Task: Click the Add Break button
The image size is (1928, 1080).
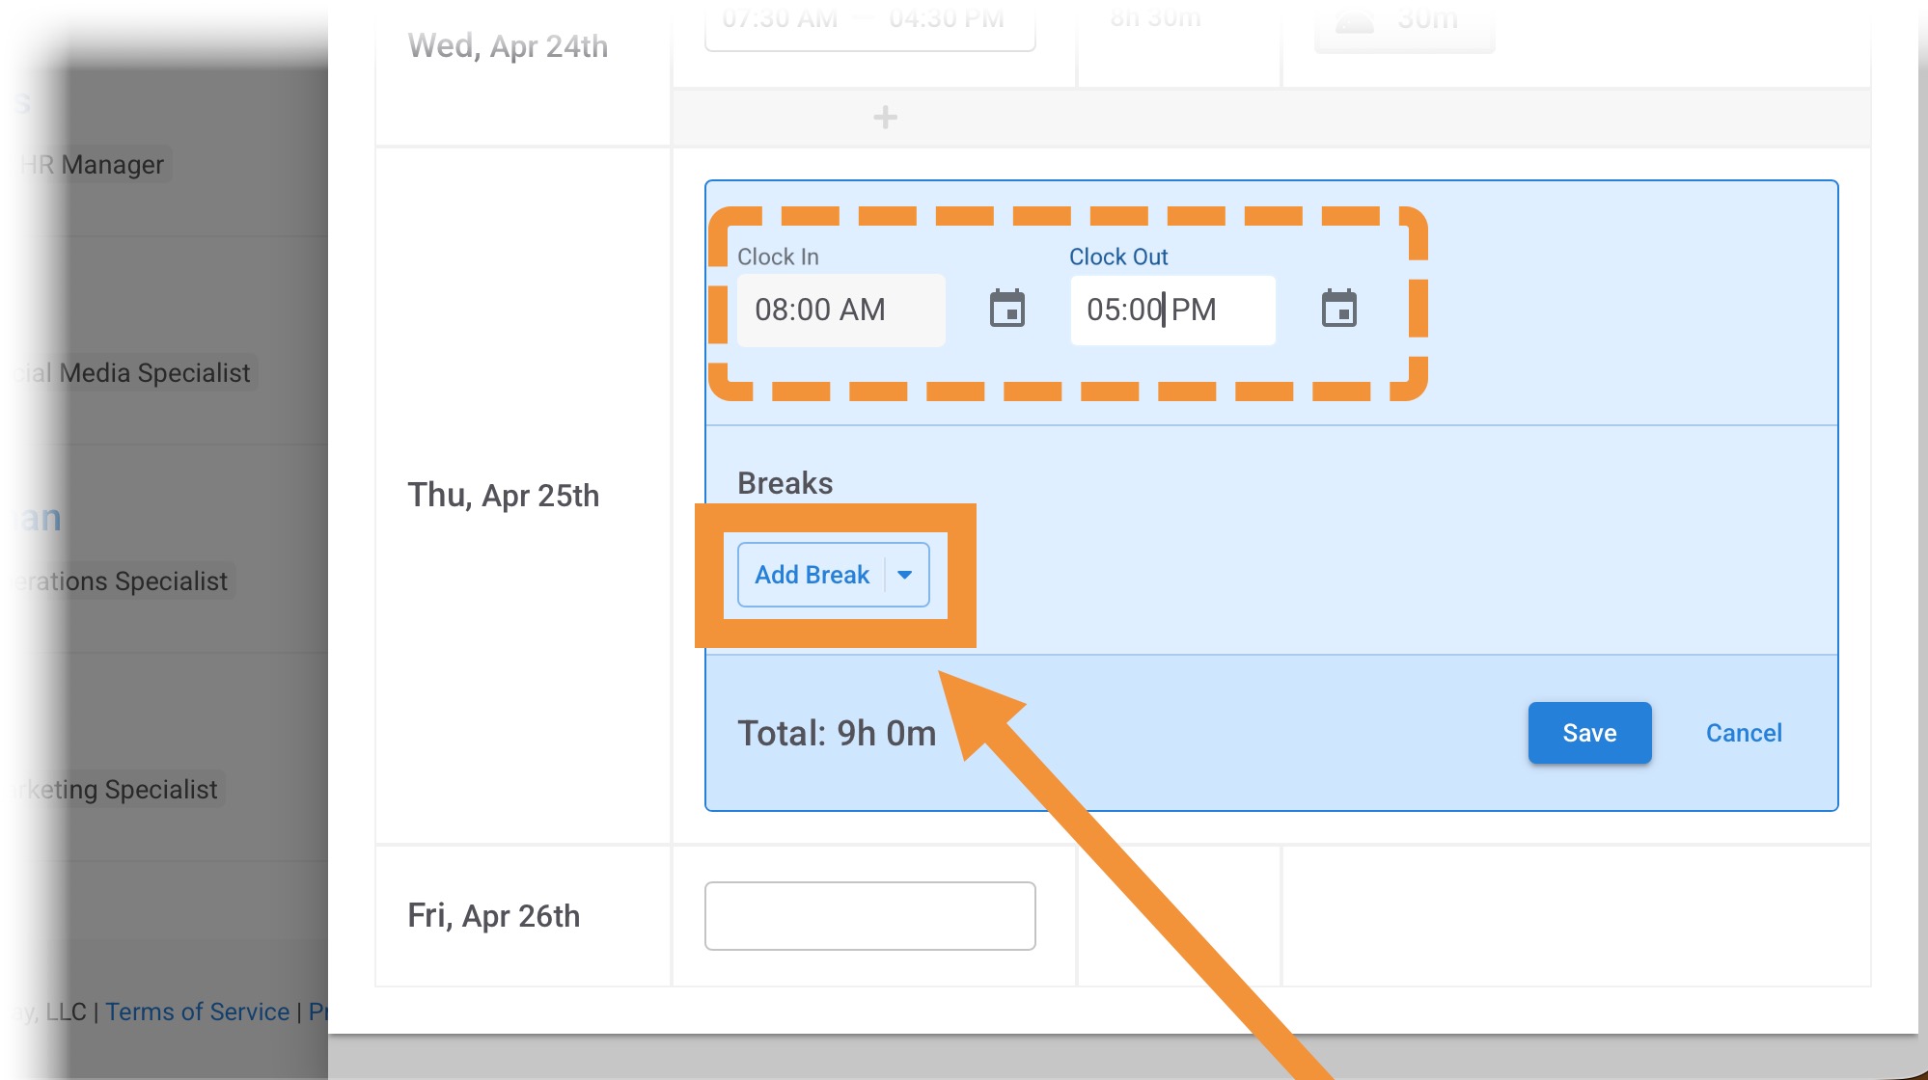Action: 812,575
